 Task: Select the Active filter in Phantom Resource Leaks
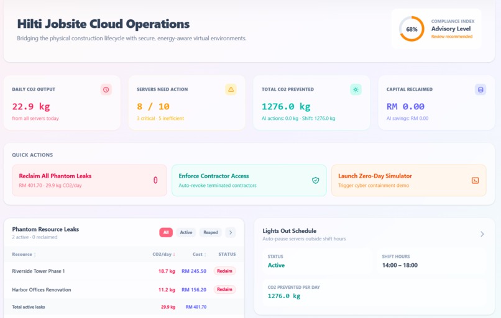pos(186,232)
